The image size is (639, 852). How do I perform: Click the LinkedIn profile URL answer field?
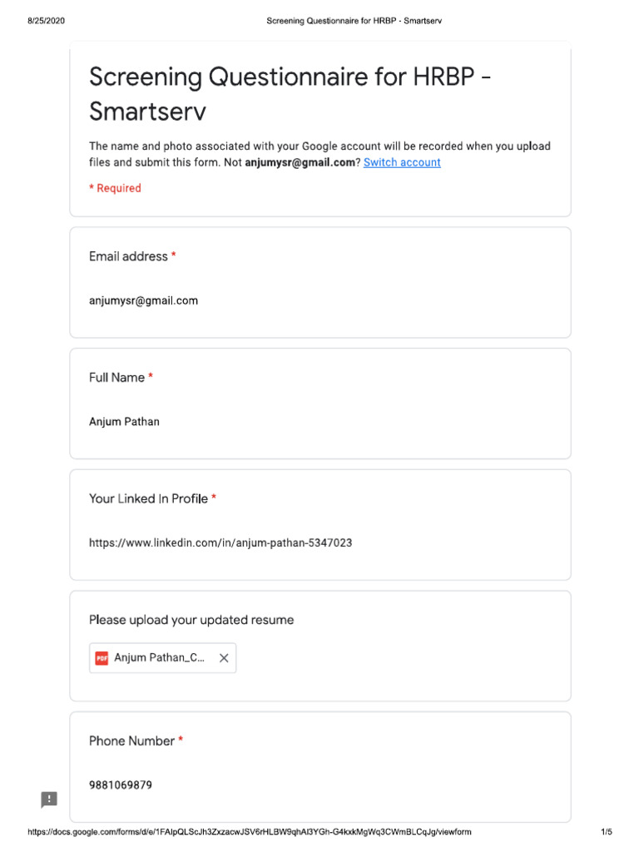(220, 542)
